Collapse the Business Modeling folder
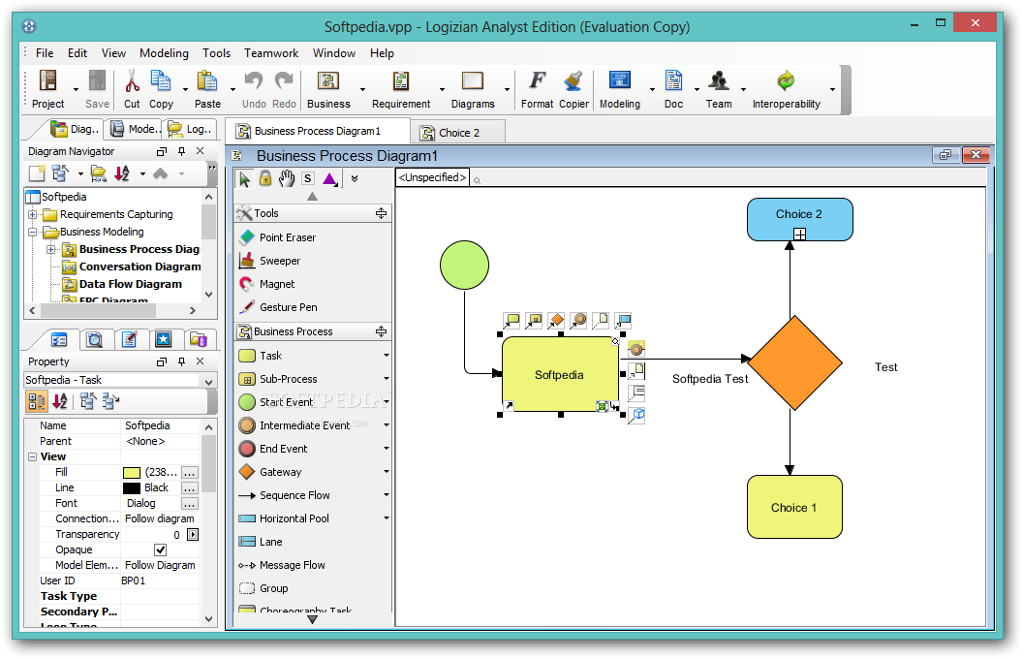This screenshot has width=1023, height=659. click(x=32, y=233)
